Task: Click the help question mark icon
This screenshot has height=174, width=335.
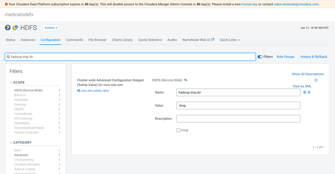Action: point(8,27)
